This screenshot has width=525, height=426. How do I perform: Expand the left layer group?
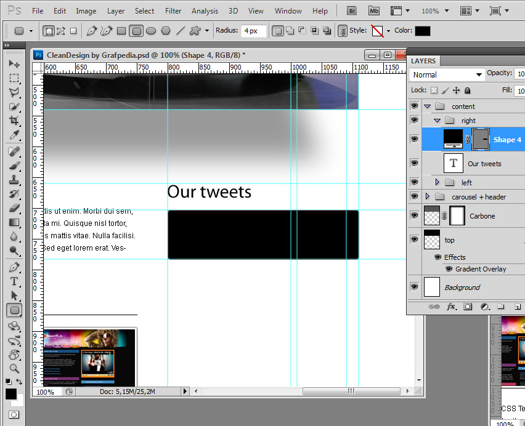coord(437,182)
